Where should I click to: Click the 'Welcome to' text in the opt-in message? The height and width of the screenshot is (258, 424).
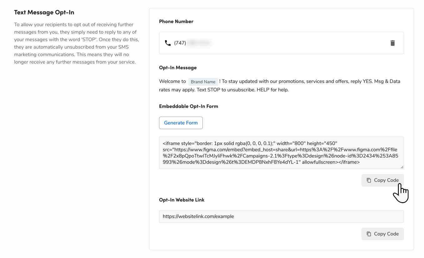tap(172, 81)
